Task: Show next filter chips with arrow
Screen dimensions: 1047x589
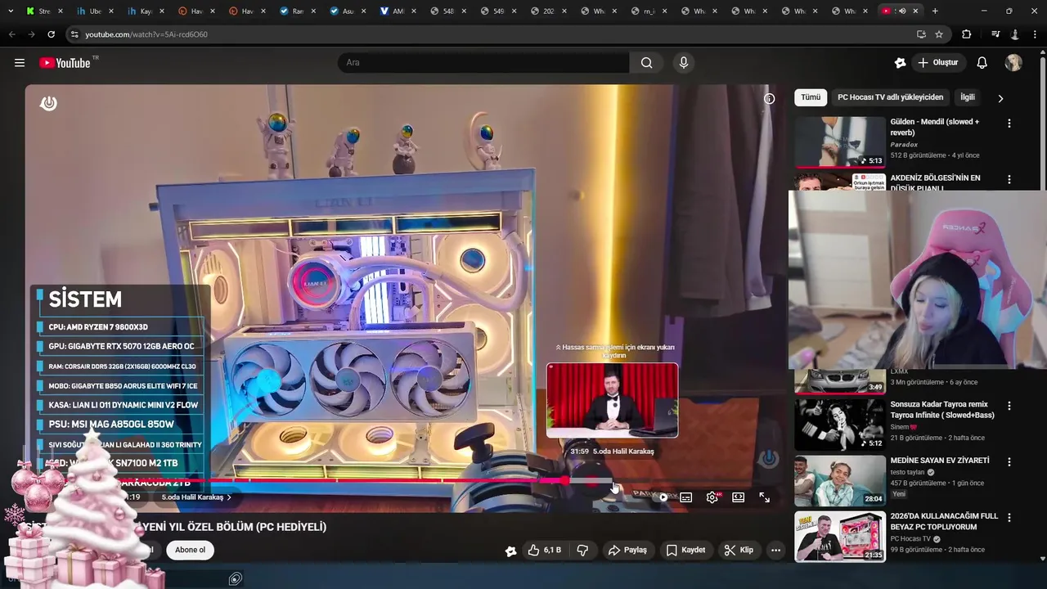Action: point(1000,98)
